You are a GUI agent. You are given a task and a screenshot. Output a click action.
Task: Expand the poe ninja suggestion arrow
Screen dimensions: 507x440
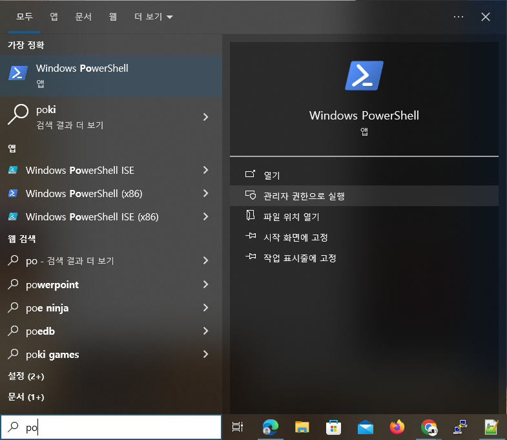coord(205,308)
